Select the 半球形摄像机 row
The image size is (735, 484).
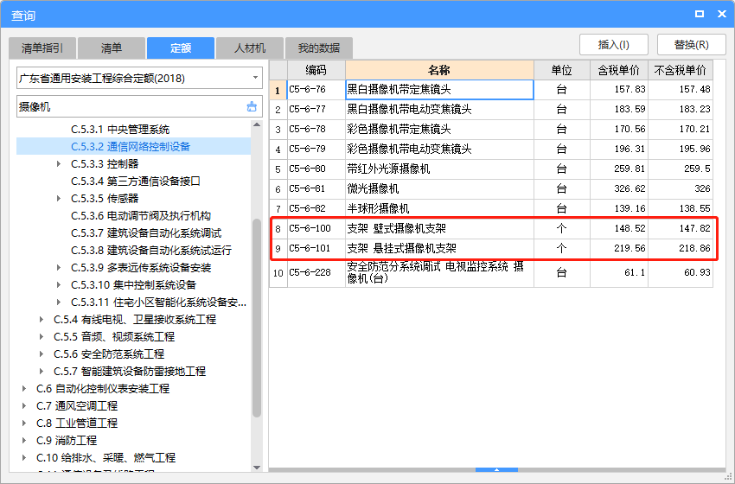491,208
